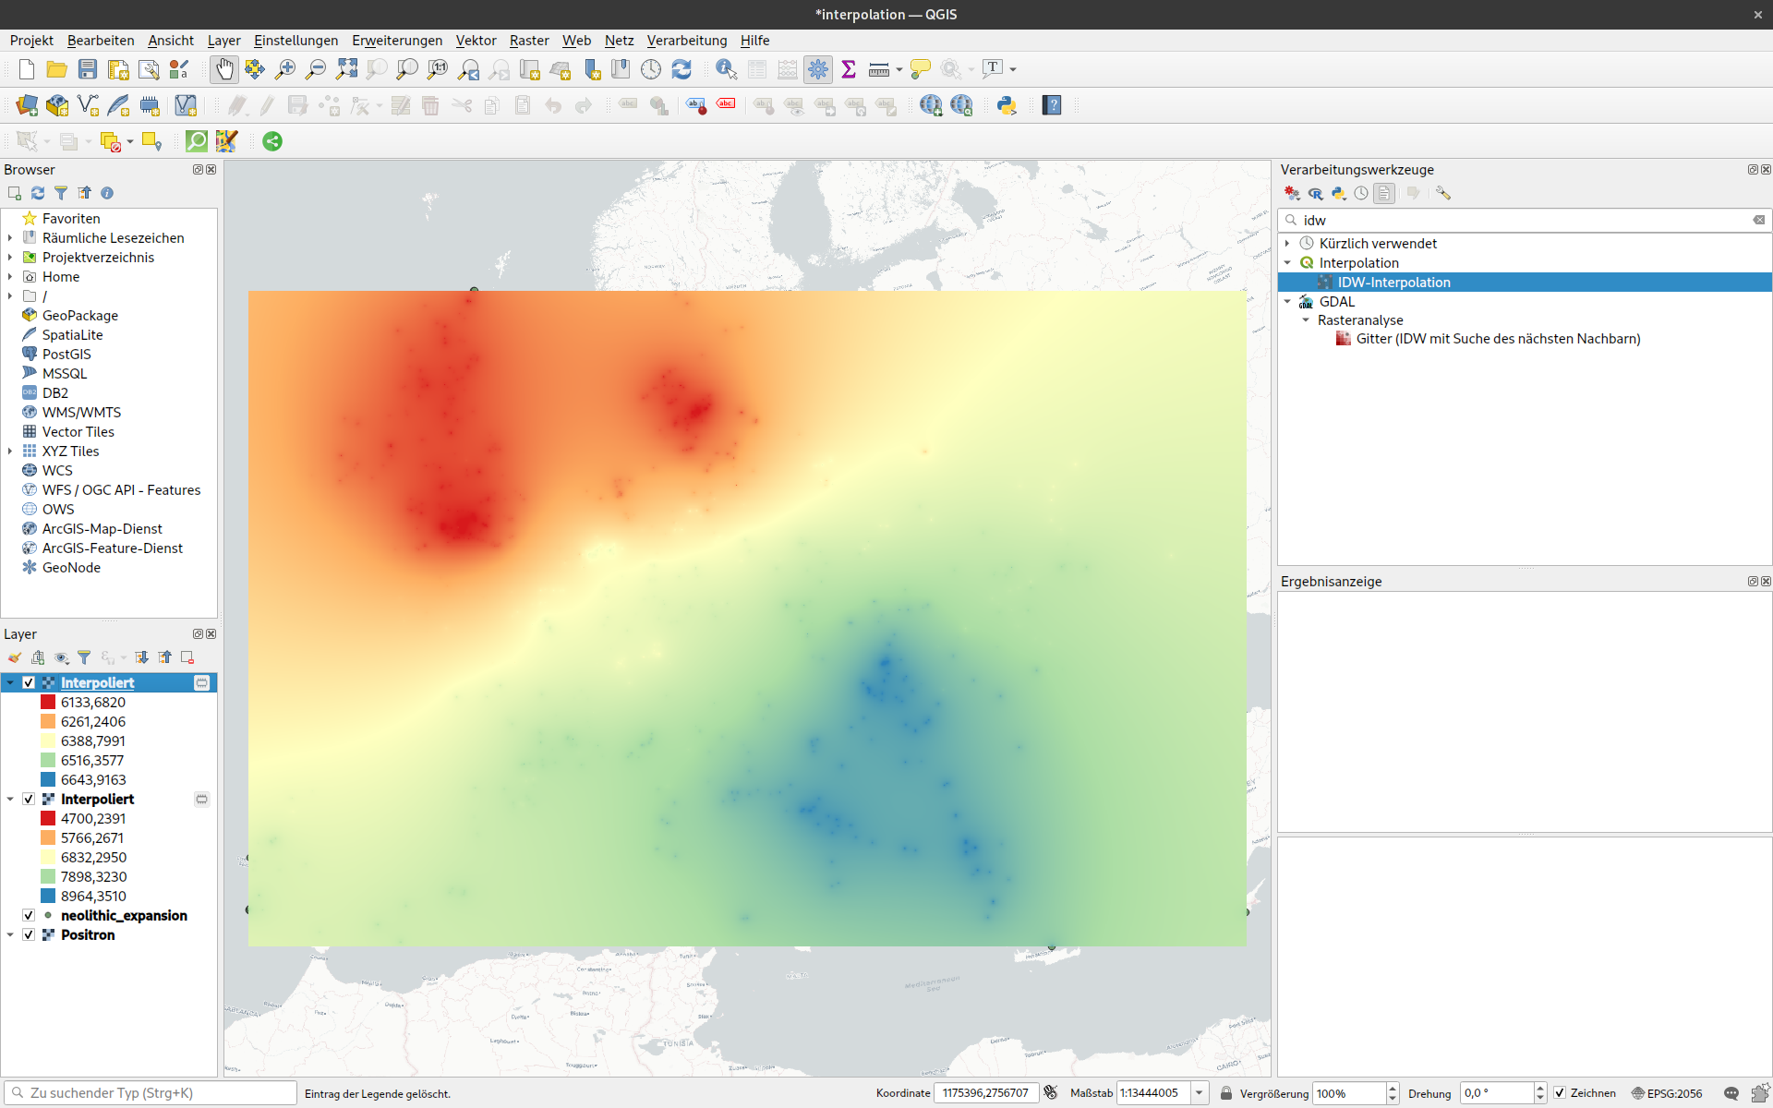Click the red 6133,6820 legend swatch
The height and width of the screenshot is (1108, 1773).
point(48,702)
